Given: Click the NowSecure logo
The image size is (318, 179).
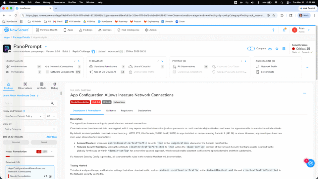Looking at the screenshot, I should (x=17, y=30).
